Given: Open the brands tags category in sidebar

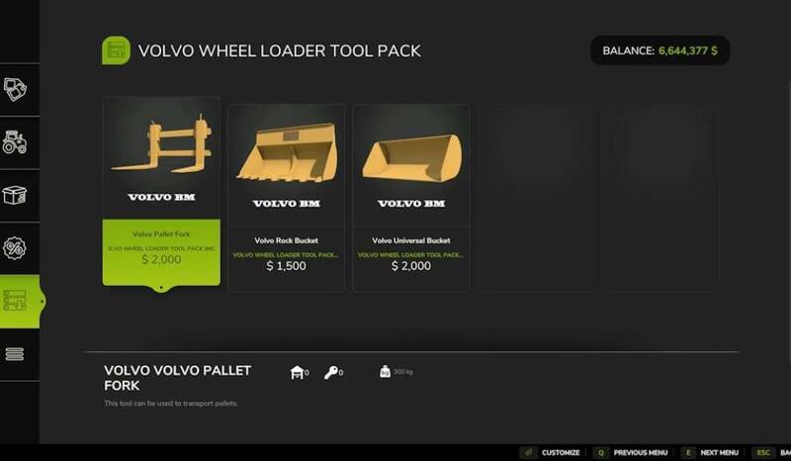Looking at the screenshot, I should [x=15, y=89].
